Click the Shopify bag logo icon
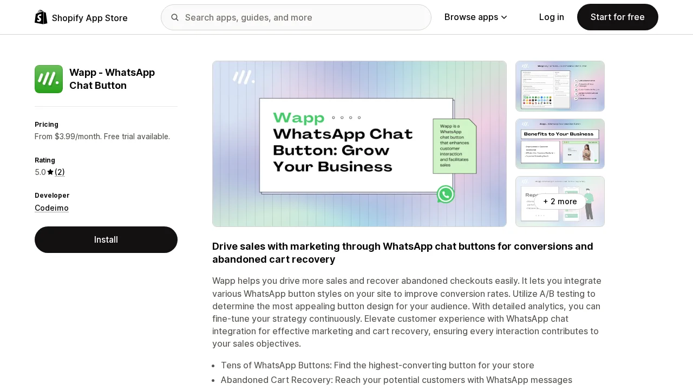This screenshot has width=693, height=390. (41, 17)
